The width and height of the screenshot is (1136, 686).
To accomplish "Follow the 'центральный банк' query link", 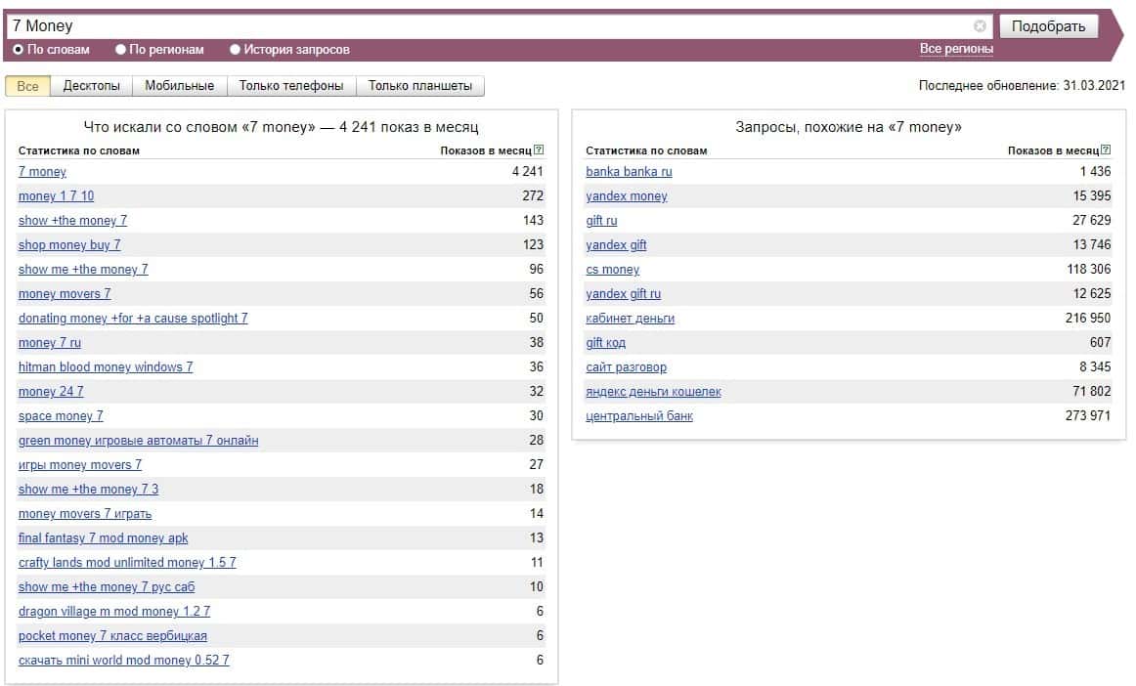I will 638,416.
